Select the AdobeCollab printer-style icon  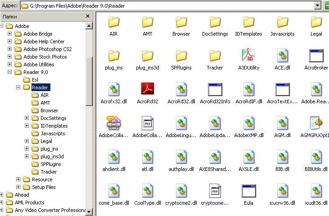coord(113,123)
